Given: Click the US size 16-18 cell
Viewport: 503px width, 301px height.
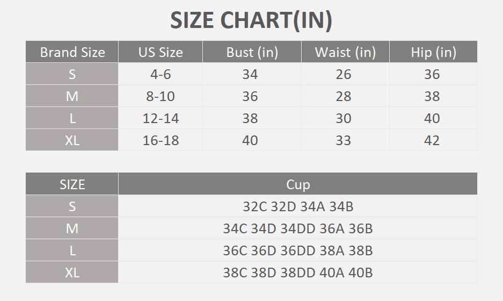Looking at the screenshot, I should click(x=161, y=140).
